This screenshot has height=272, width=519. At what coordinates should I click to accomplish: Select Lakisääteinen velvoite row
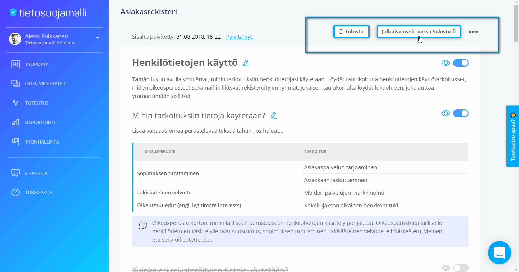(164, 193)
